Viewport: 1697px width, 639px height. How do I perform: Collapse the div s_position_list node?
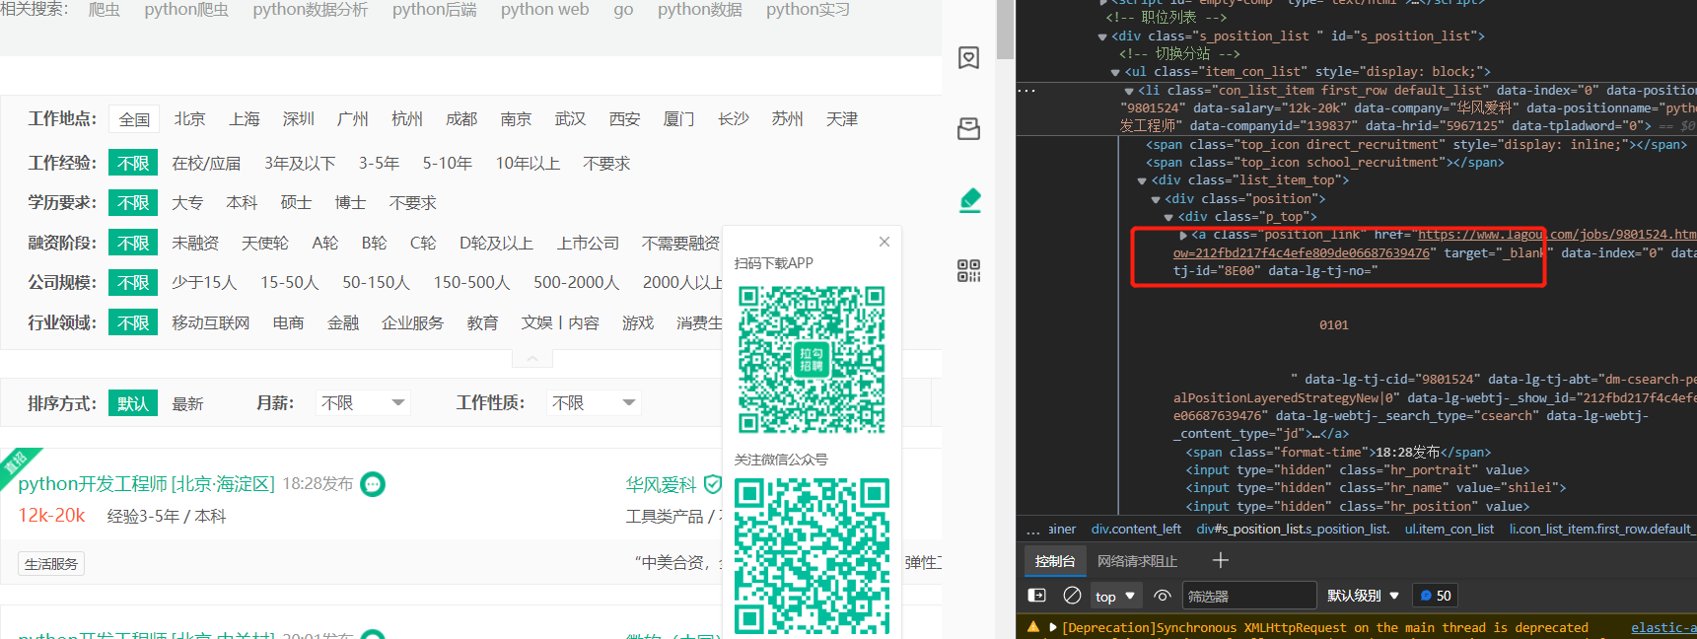point(1102,36)
